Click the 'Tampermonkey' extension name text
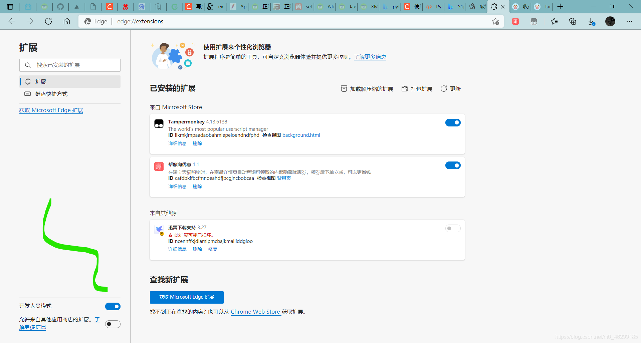 [x=186, y=122]
